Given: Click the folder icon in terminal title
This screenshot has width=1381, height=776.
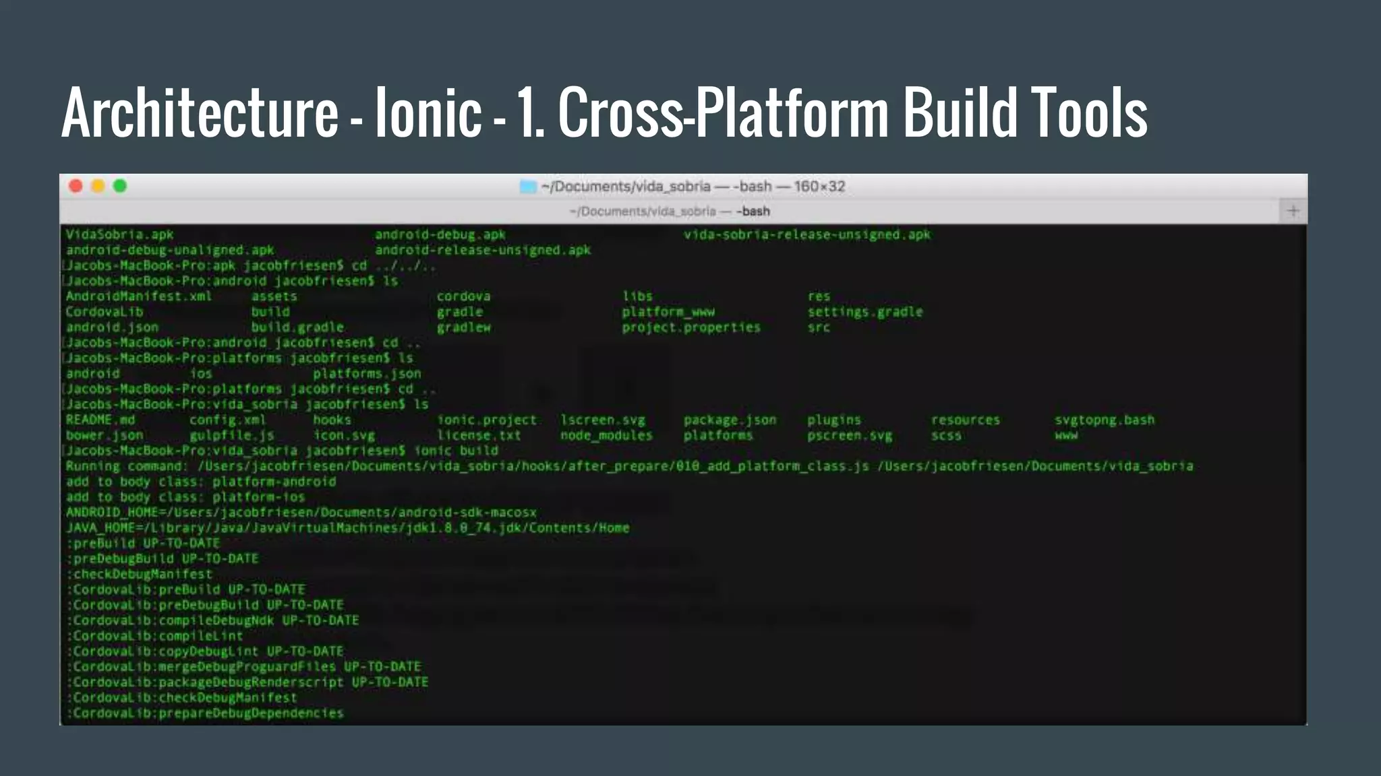Looking at the screenshot, I should tap(528, 187).
